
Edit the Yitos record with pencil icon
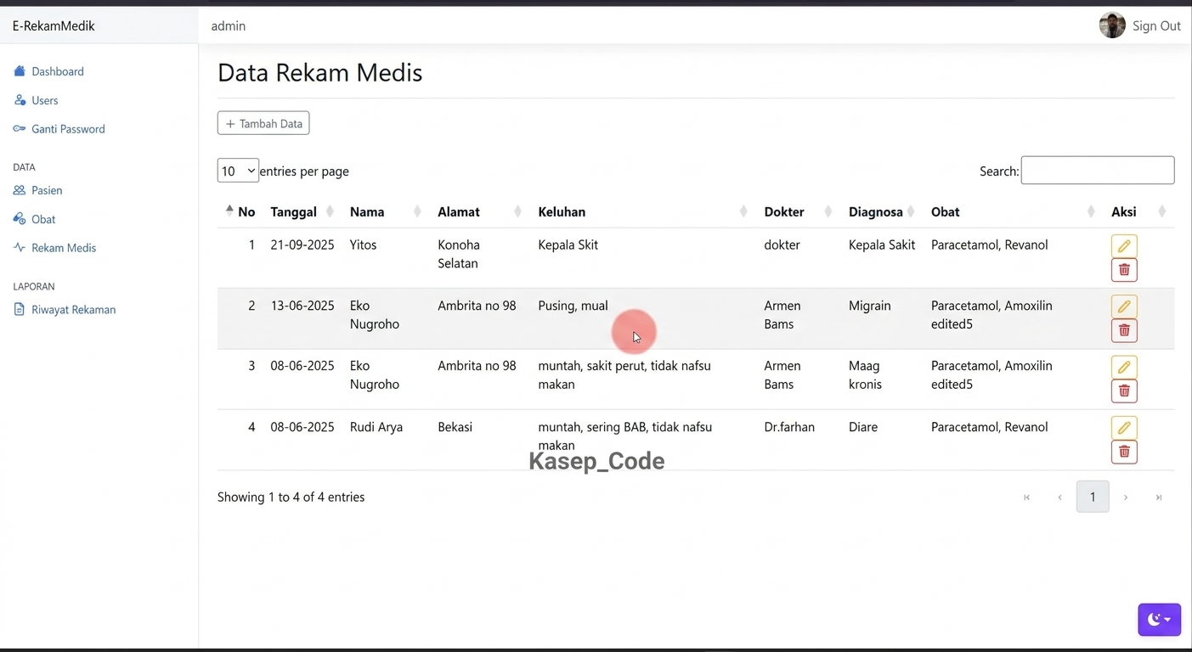(x=1124, y=245)
